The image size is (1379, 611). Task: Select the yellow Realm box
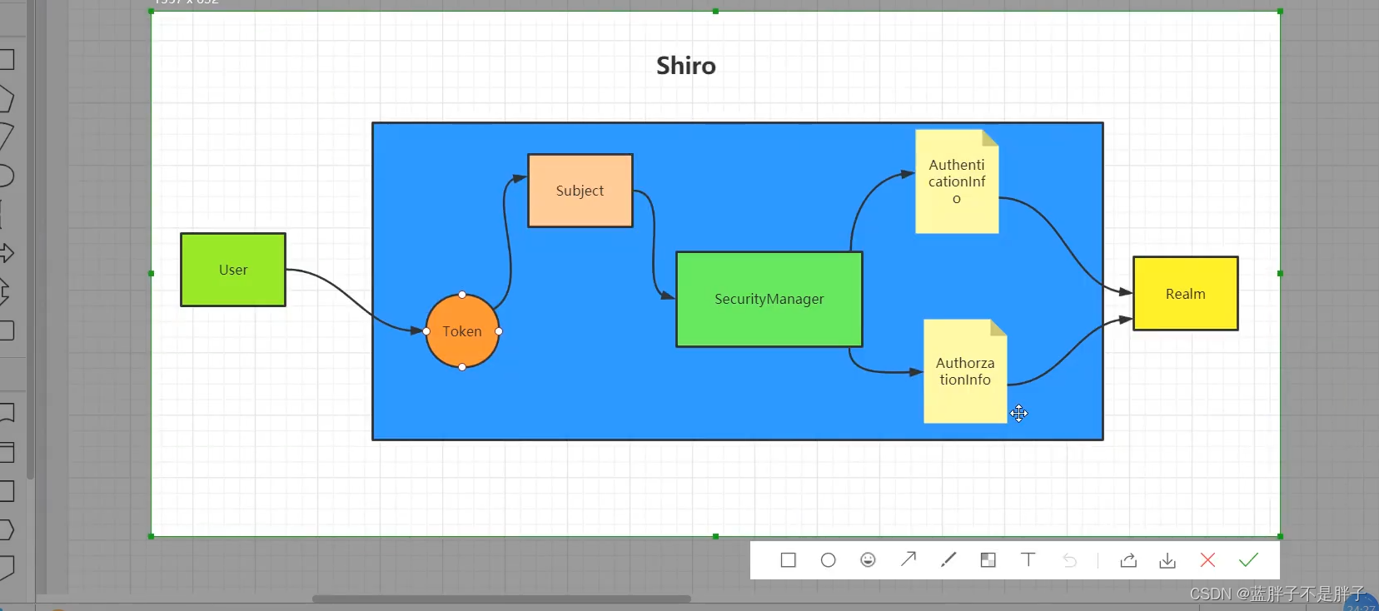[1186, 294]
